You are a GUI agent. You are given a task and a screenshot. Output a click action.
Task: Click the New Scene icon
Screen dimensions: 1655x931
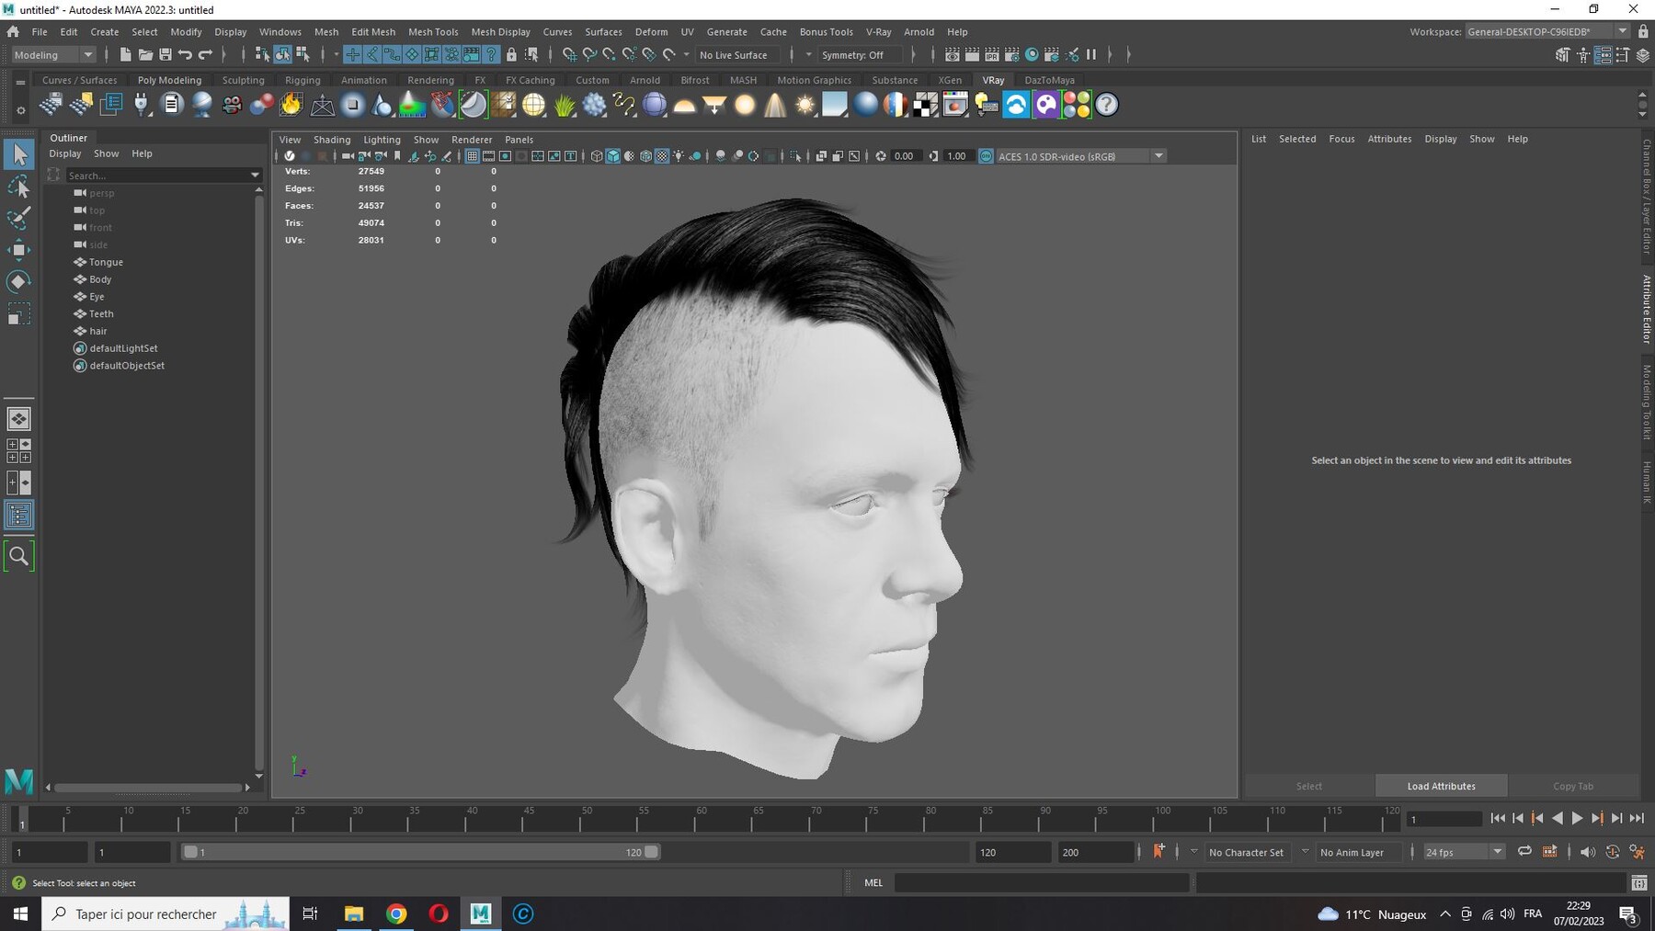[125, 55]
